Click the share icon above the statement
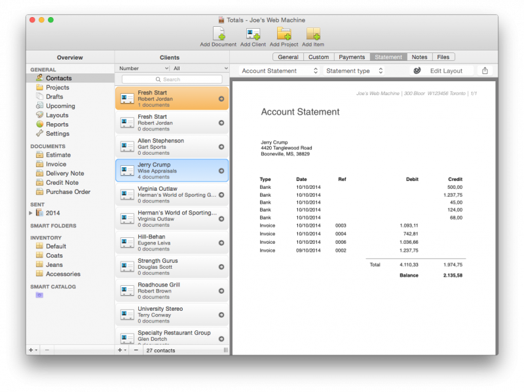 click(485, 71)
